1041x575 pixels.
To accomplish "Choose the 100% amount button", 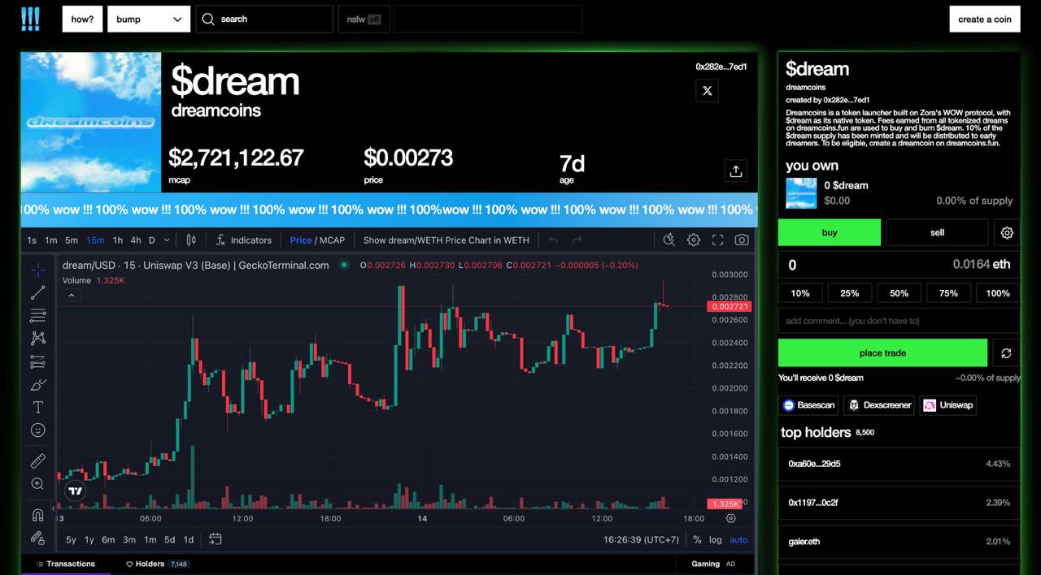I will click(998, 293).
